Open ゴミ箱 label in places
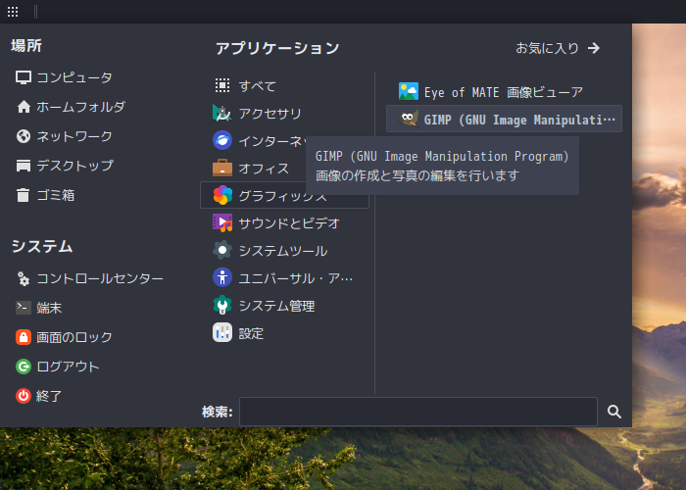 tap(56, 195)
